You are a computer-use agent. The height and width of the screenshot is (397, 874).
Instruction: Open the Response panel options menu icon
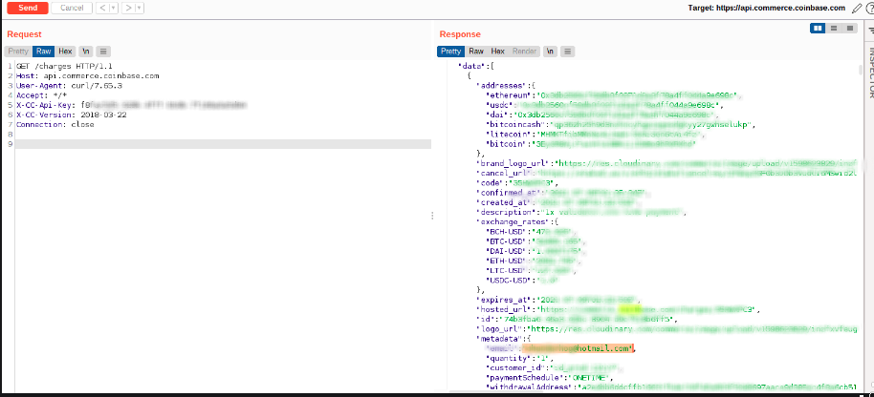point(567,52)
